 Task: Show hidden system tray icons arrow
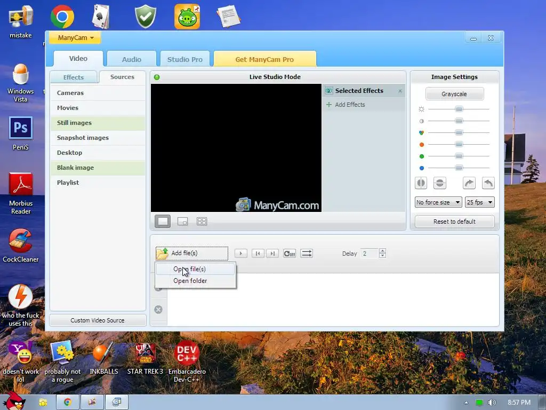point(466,403)
